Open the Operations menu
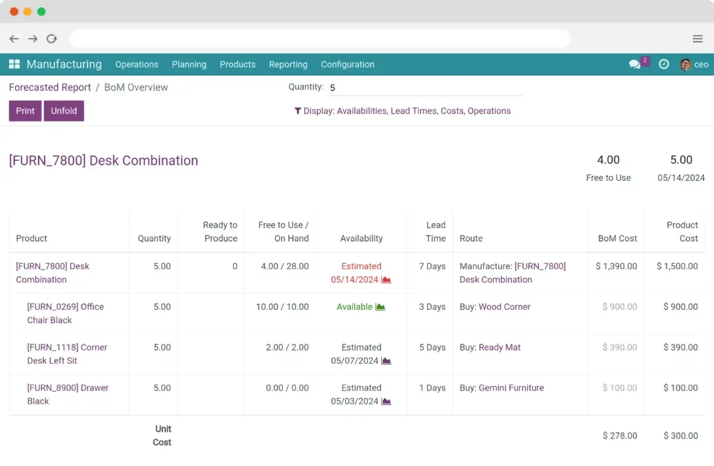The image size is (714, 466). pos(136,64)
